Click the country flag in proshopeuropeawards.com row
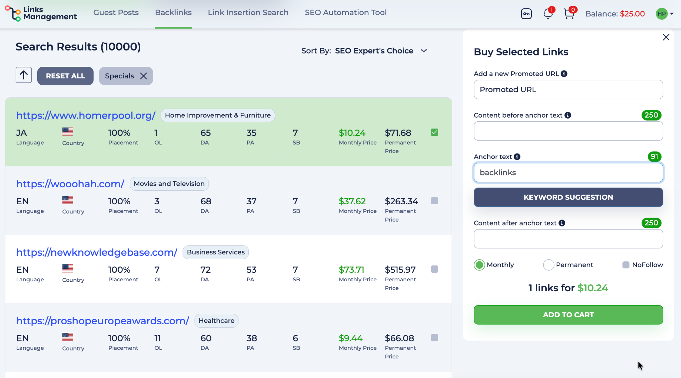This screenshot has height=378, width=681. pos(68,337)
